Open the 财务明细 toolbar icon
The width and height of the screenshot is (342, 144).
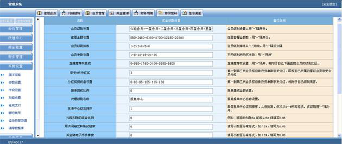pos(144,13)
